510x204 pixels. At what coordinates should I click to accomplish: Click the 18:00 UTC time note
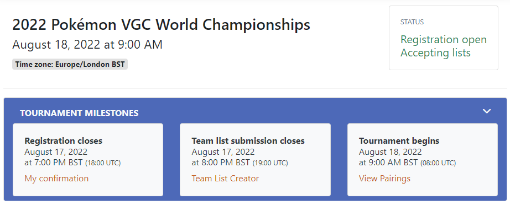(x=103, y=163)
